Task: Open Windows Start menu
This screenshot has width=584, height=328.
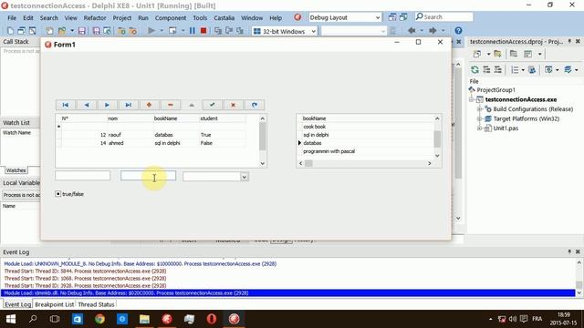Action: [x=11, y=319]
